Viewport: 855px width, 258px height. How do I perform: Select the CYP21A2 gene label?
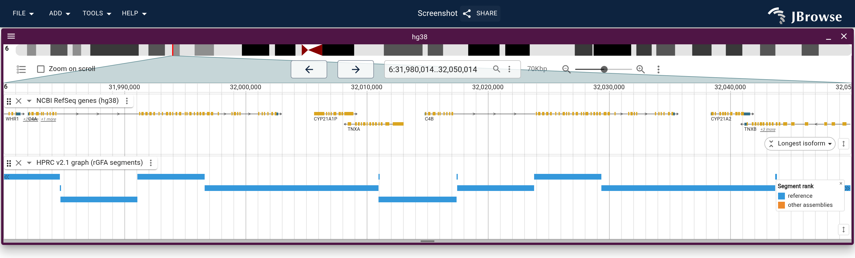(x=721, y=119)
